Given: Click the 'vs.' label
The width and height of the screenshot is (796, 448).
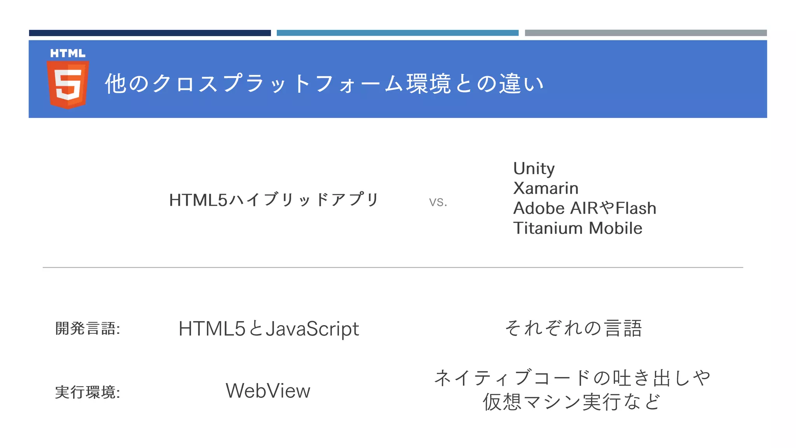Looking at the screenshot, I should (438, 202).
